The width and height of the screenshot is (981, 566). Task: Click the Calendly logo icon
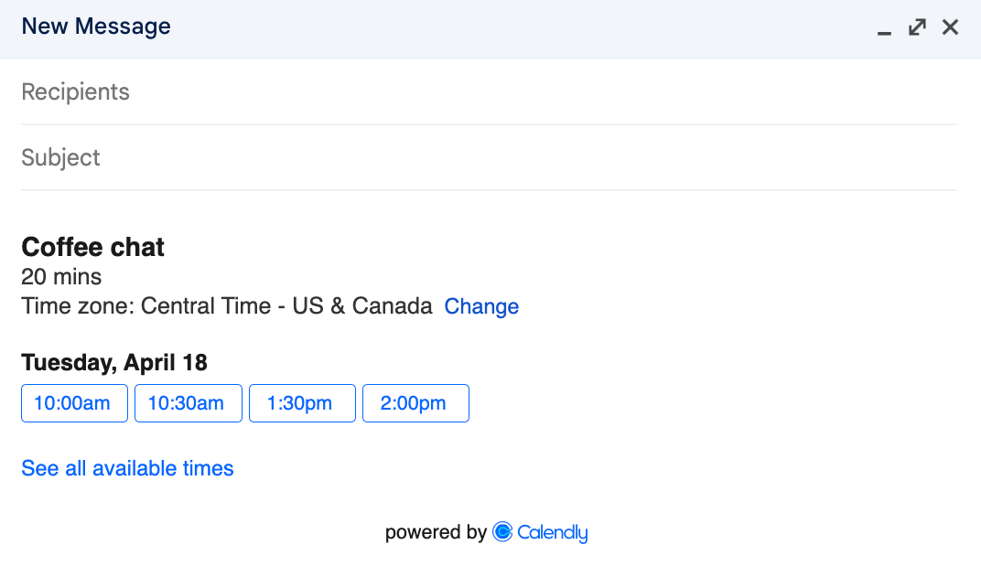pos(502,531)
